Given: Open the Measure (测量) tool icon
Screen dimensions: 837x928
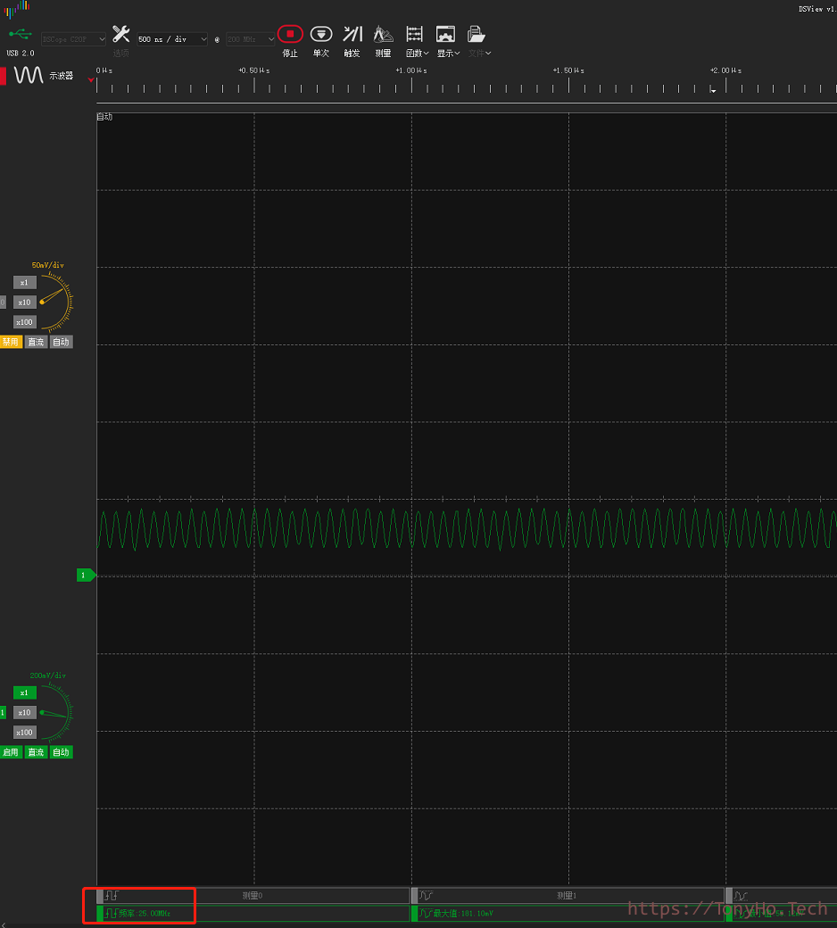Looking at the screenshot, I should (x=383, y=35).
